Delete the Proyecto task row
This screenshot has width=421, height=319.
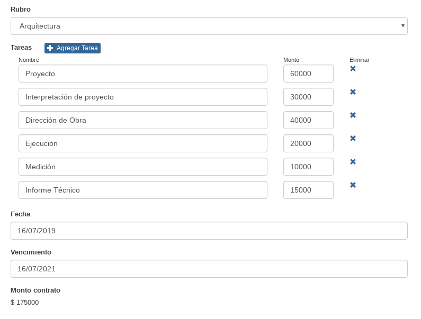(353, 69)
